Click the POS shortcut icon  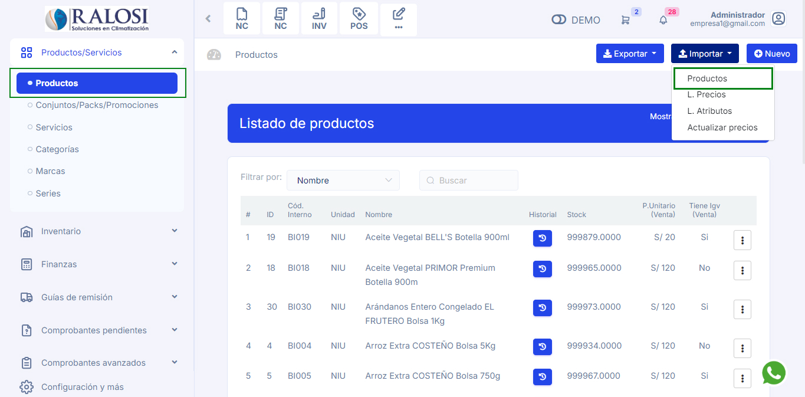[x=359, y=19]
